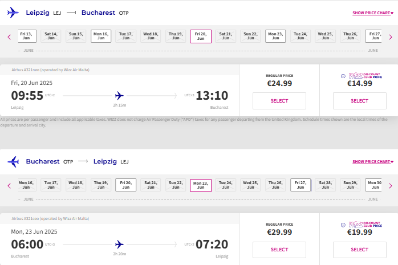Click the outbound flight airplane icon beside Leipzig
This screenshot has height=265, width=398.
click(x=13, y=13)
